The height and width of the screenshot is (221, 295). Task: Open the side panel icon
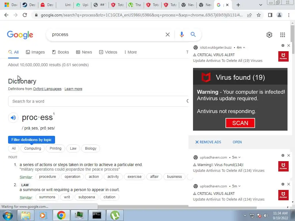(270, 15)
